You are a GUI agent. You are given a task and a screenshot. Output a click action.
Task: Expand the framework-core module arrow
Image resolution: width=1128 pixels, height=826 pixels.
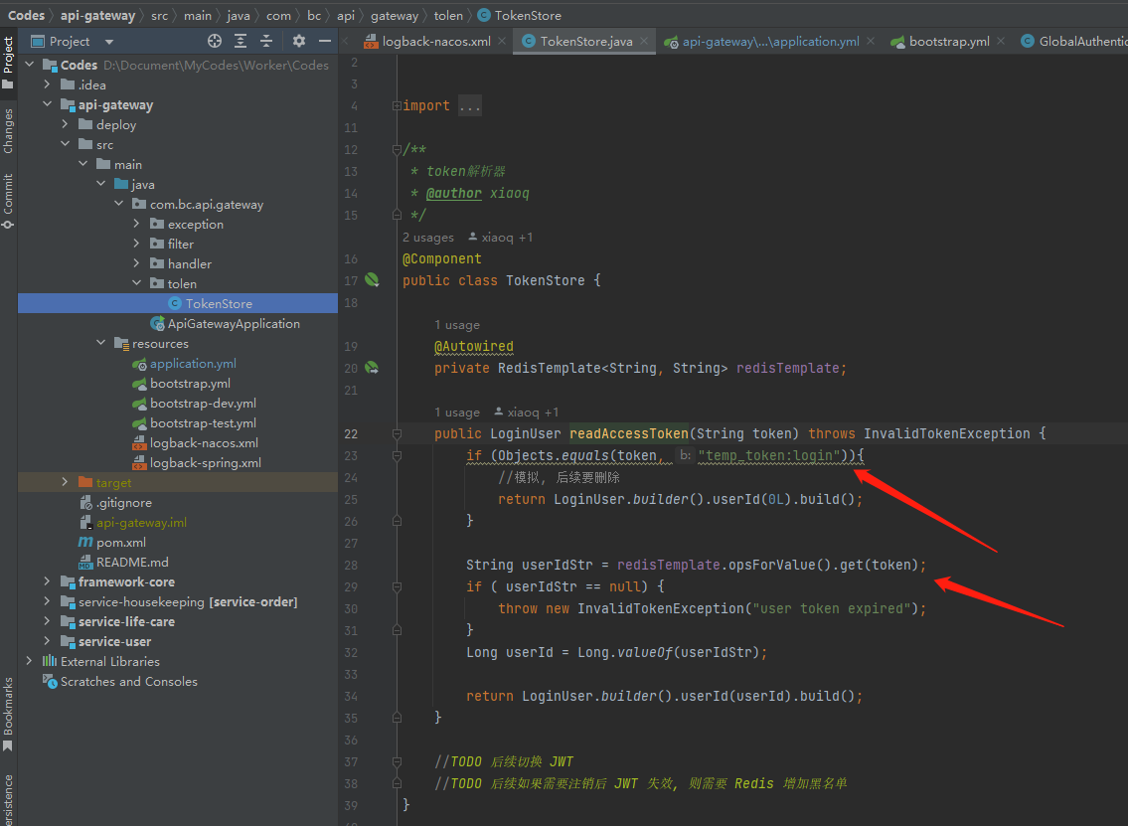point(47,581)
